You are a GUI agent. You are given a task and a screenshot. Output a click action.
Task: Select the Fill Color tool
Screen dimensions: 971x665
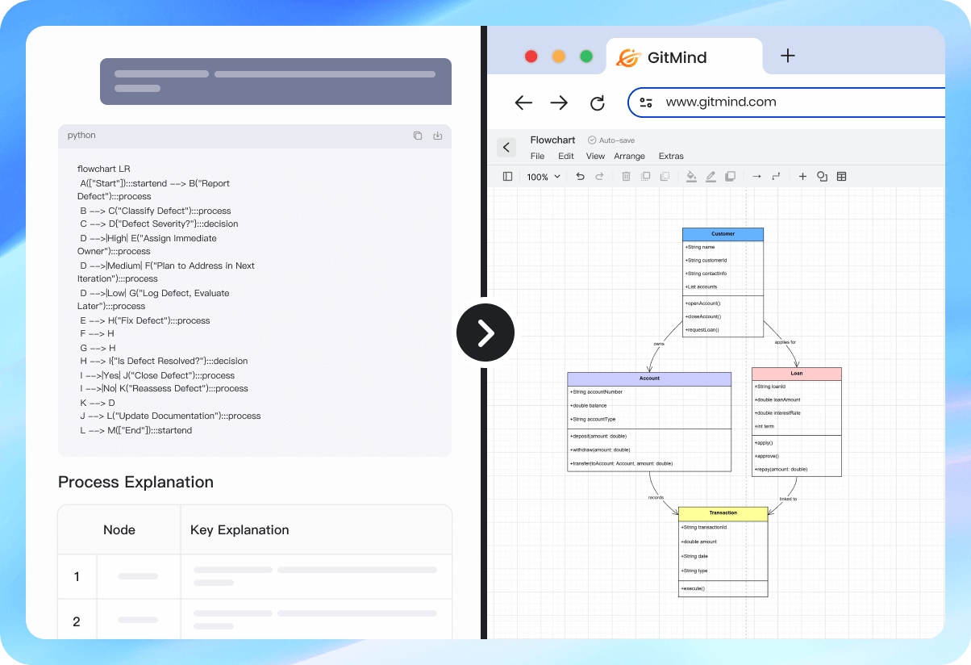[691, 176]
